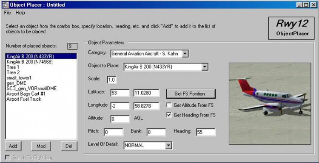Viewport: 319px width, 163px height.
Task: Click the Del button
Action: click(x=69, y=146)
